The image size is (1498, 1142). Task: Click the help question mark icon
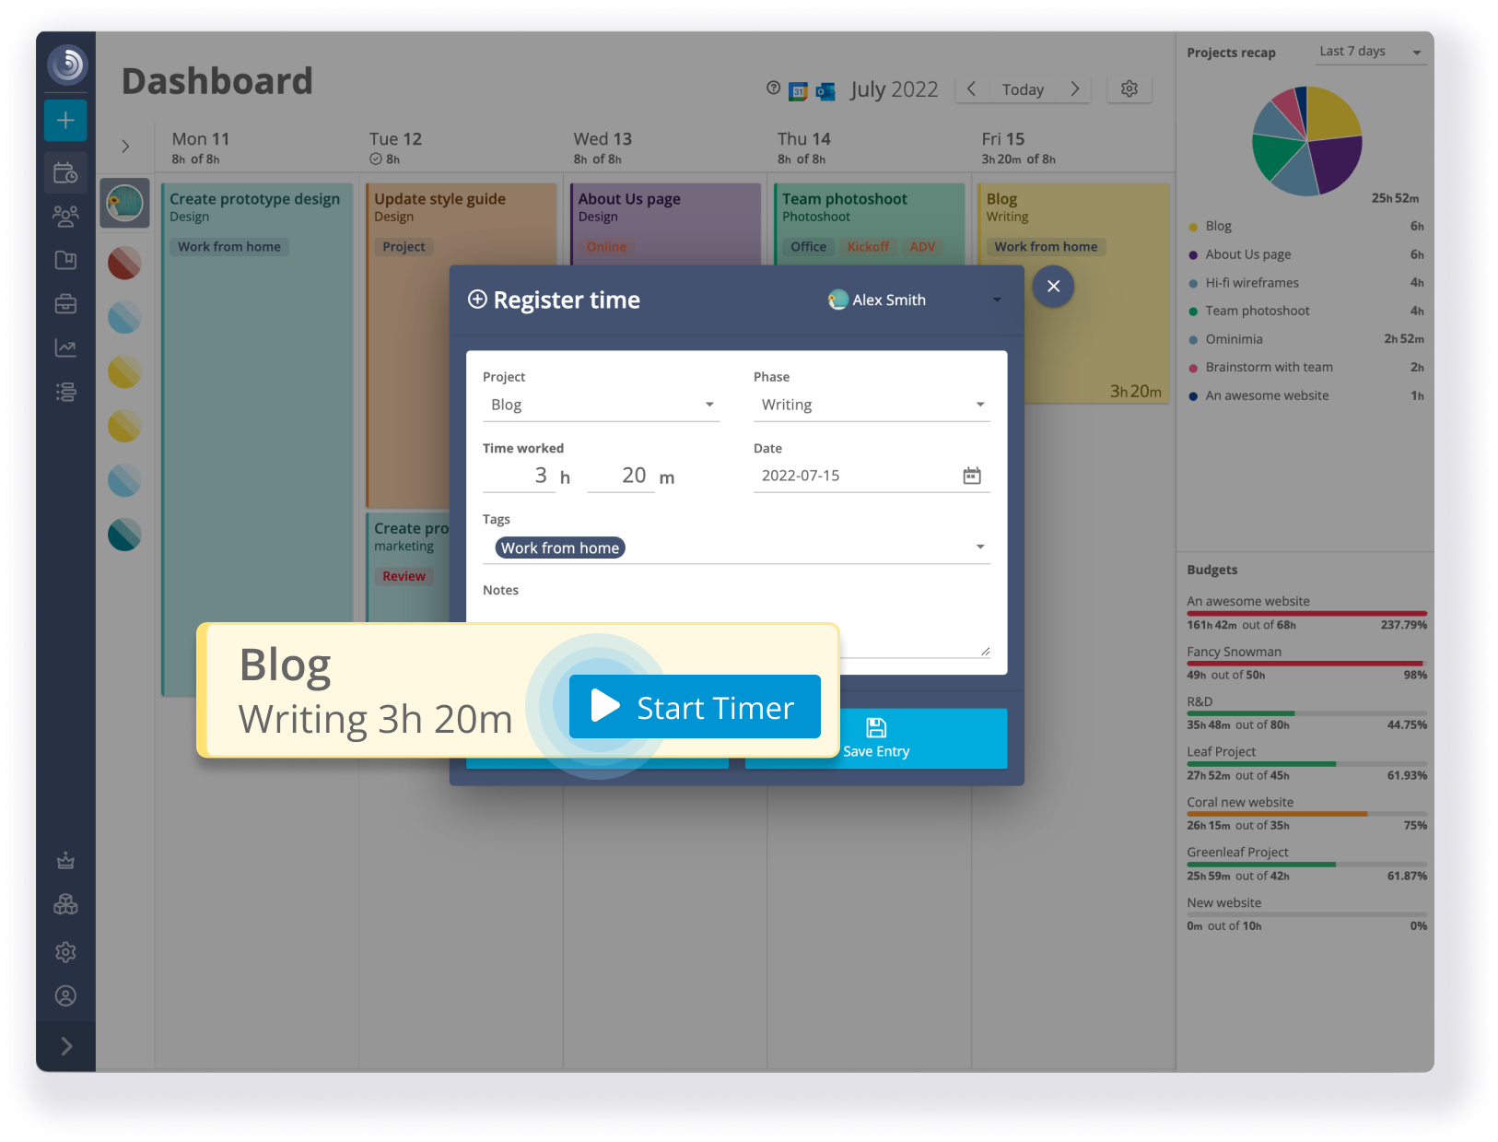[x=773, y=88]
